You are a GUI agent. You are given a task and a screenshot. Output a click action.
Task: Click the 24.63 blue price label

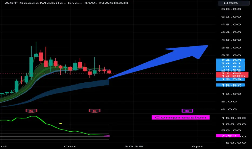click(x=230, y=67)
